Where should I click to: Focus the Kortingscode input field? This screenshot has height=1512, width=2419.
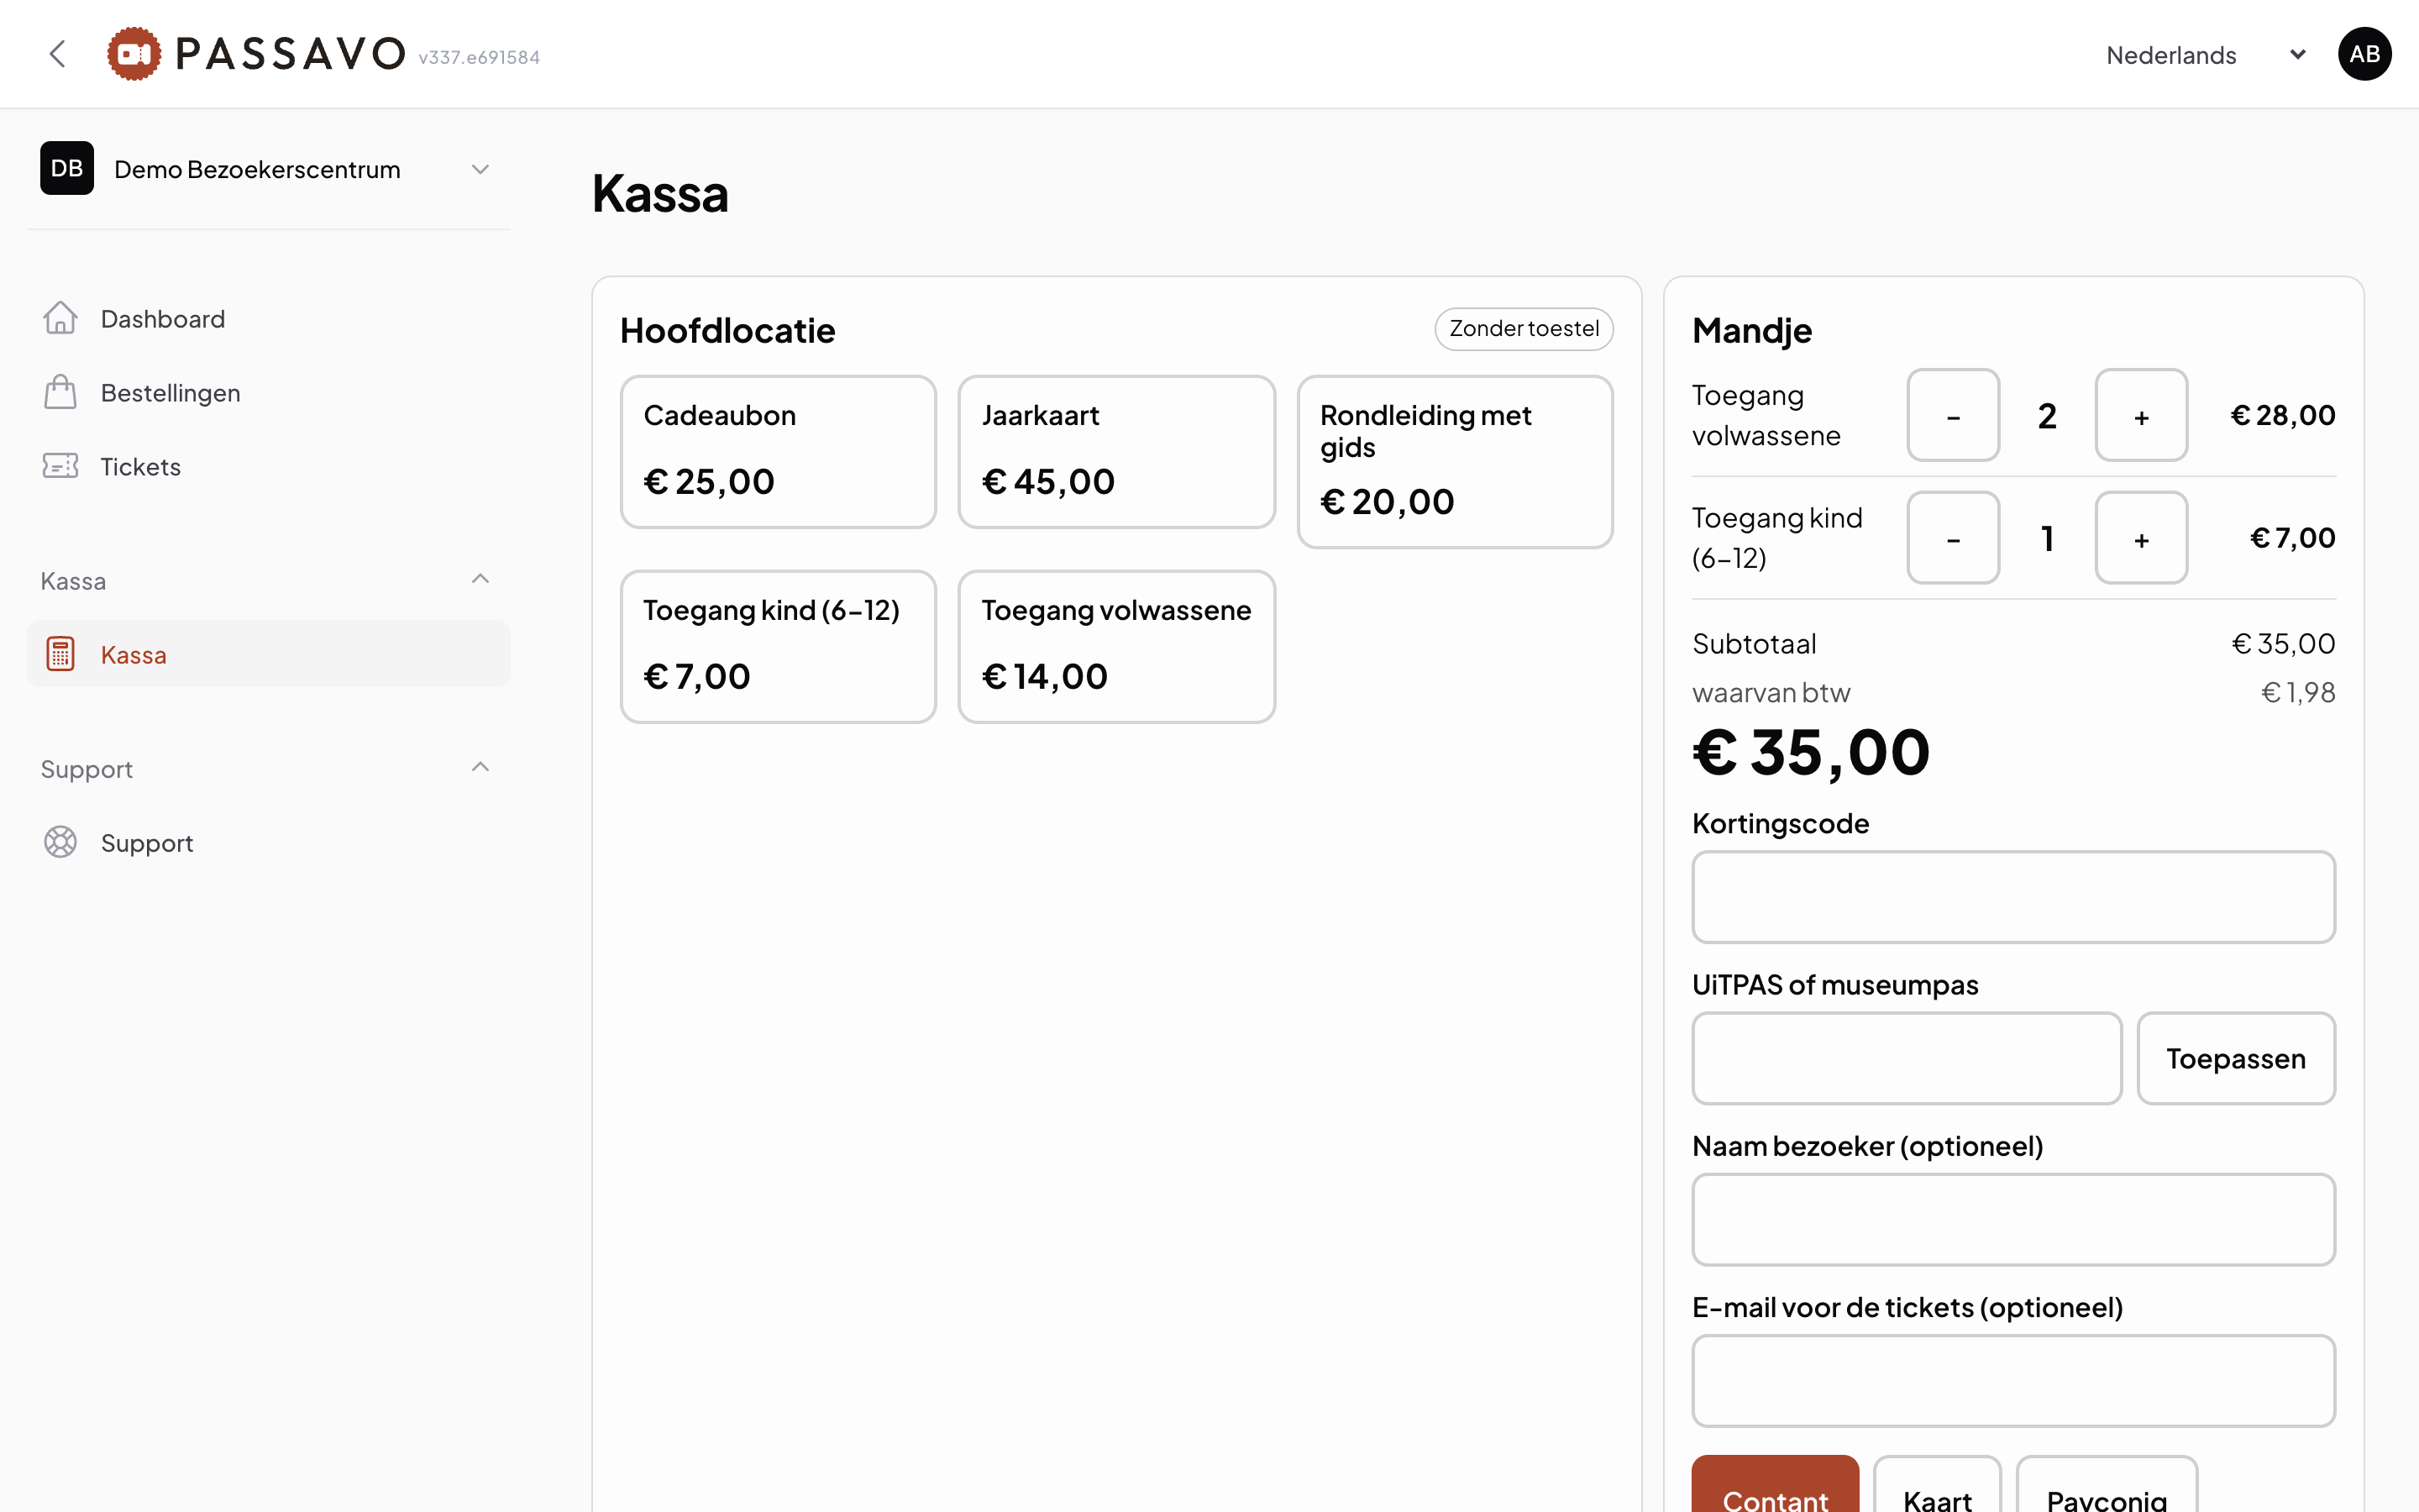(2013, 897)
